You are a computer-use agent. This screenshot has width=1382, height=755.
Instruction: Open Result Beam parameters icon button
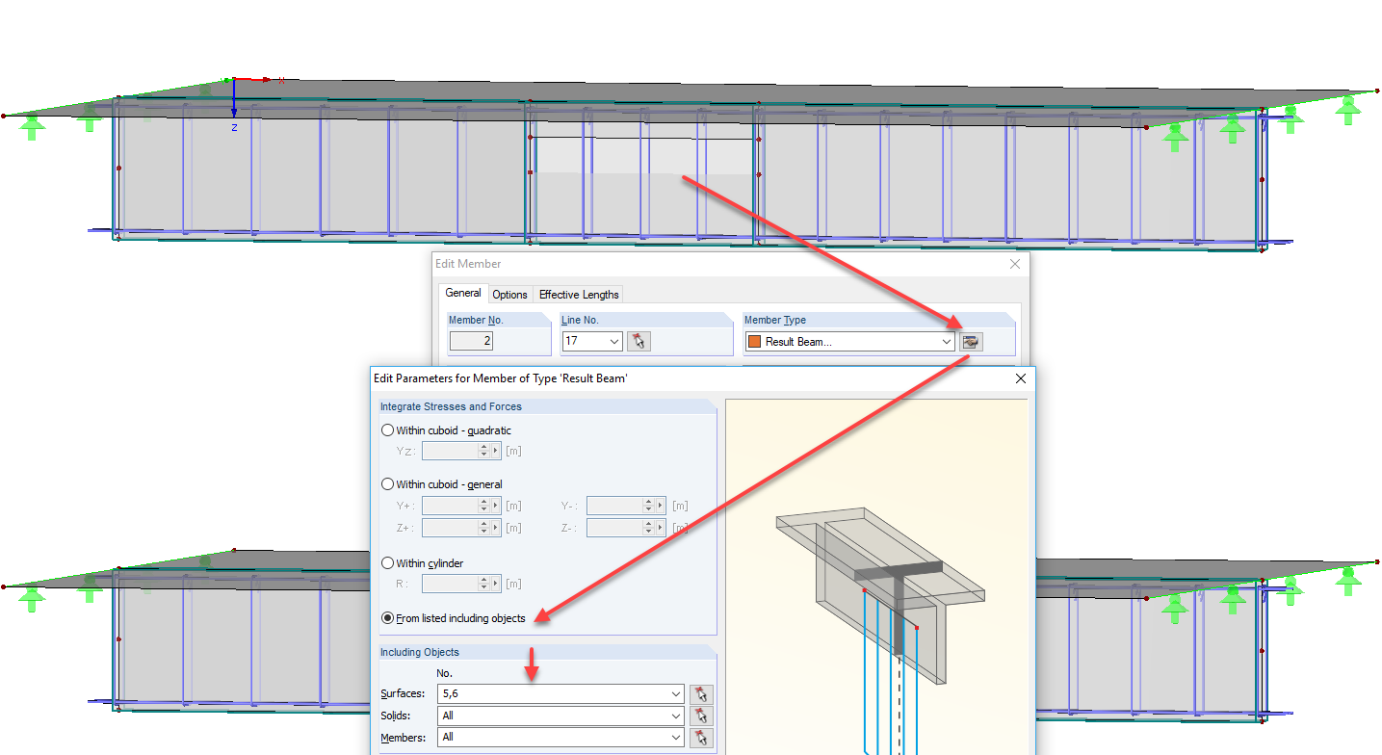[x=971, y=341]
